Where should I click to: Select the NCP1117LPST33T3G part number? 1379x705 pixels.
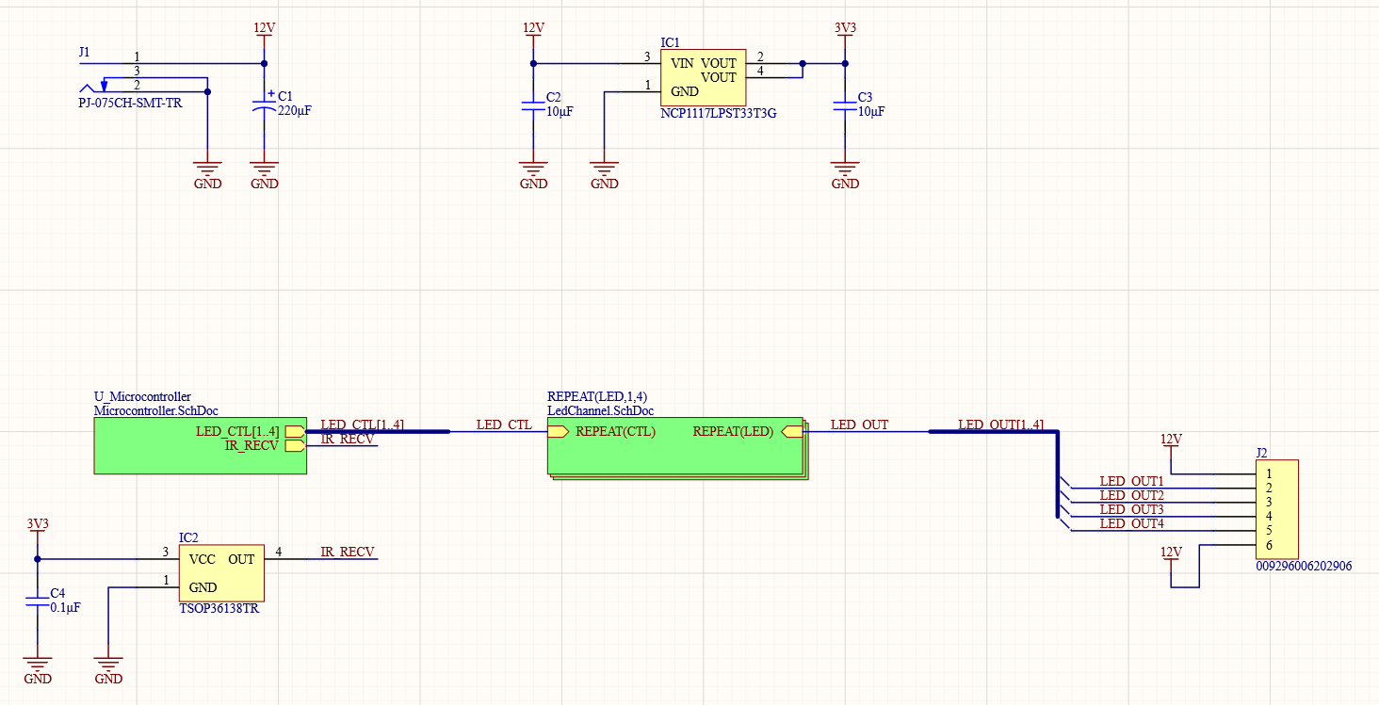[719, 113]
